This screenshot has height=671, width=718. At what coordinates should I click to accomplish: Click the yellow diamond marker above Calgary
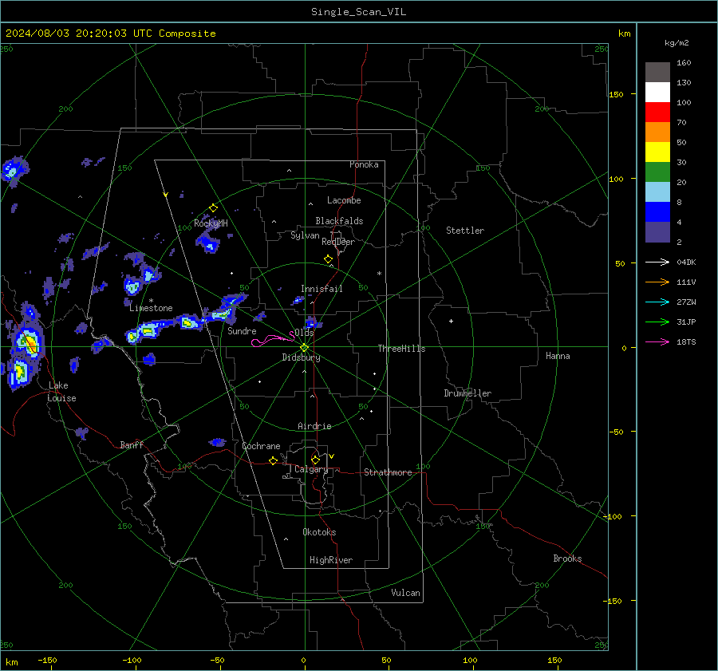click(315, 460)
